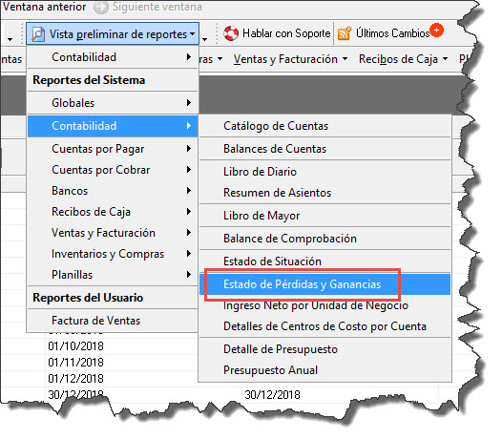The height and width of the screenshot is (439, 502).
Task: Click the Últimos Cambios RSS feed icon
Action: coord(345,33)
